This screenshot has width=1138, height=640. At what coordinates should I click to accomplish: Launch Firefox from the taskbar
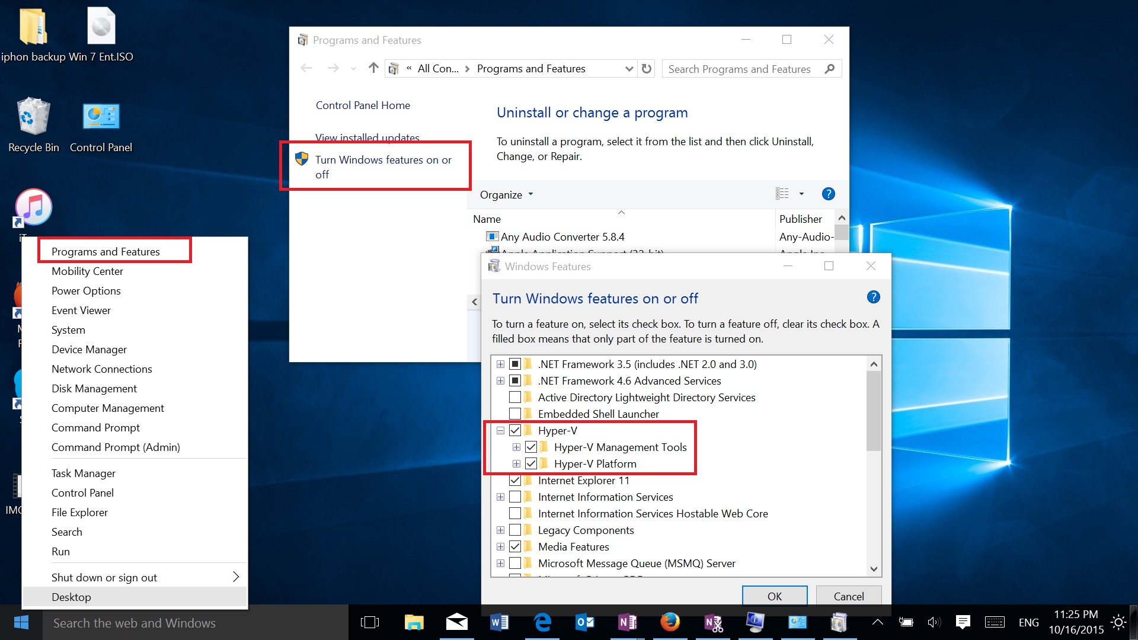pos(670,622)
